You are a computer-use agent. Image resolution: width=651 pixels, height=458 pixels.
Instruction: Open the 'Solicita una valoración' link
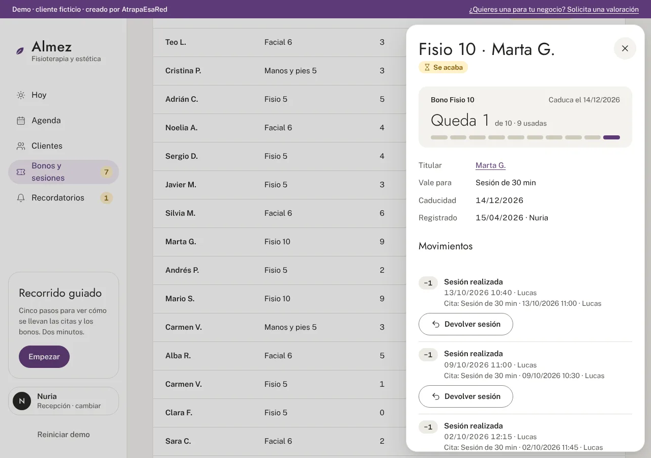click(554, 9)
